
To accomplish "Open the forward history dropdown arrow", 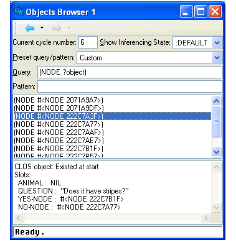I will click(68, 27).
